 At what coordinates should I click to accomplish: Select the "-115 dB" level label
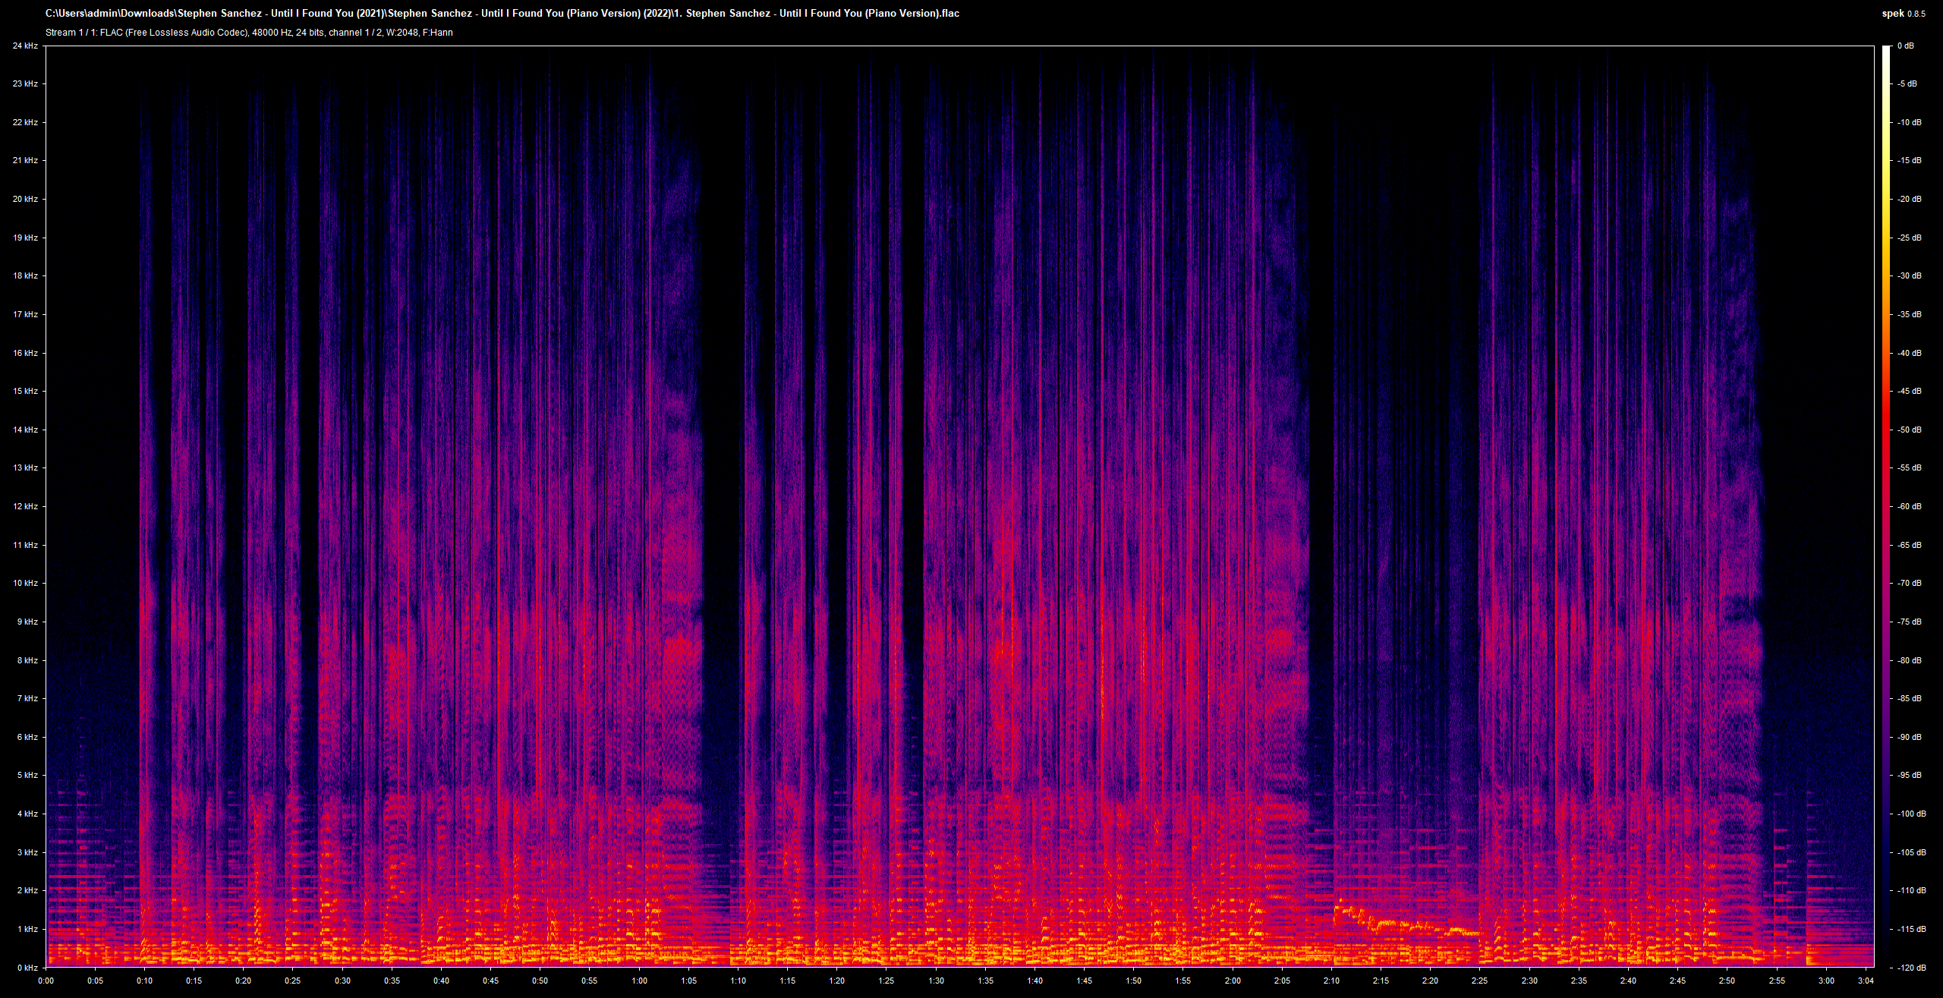coord(1911,930)
